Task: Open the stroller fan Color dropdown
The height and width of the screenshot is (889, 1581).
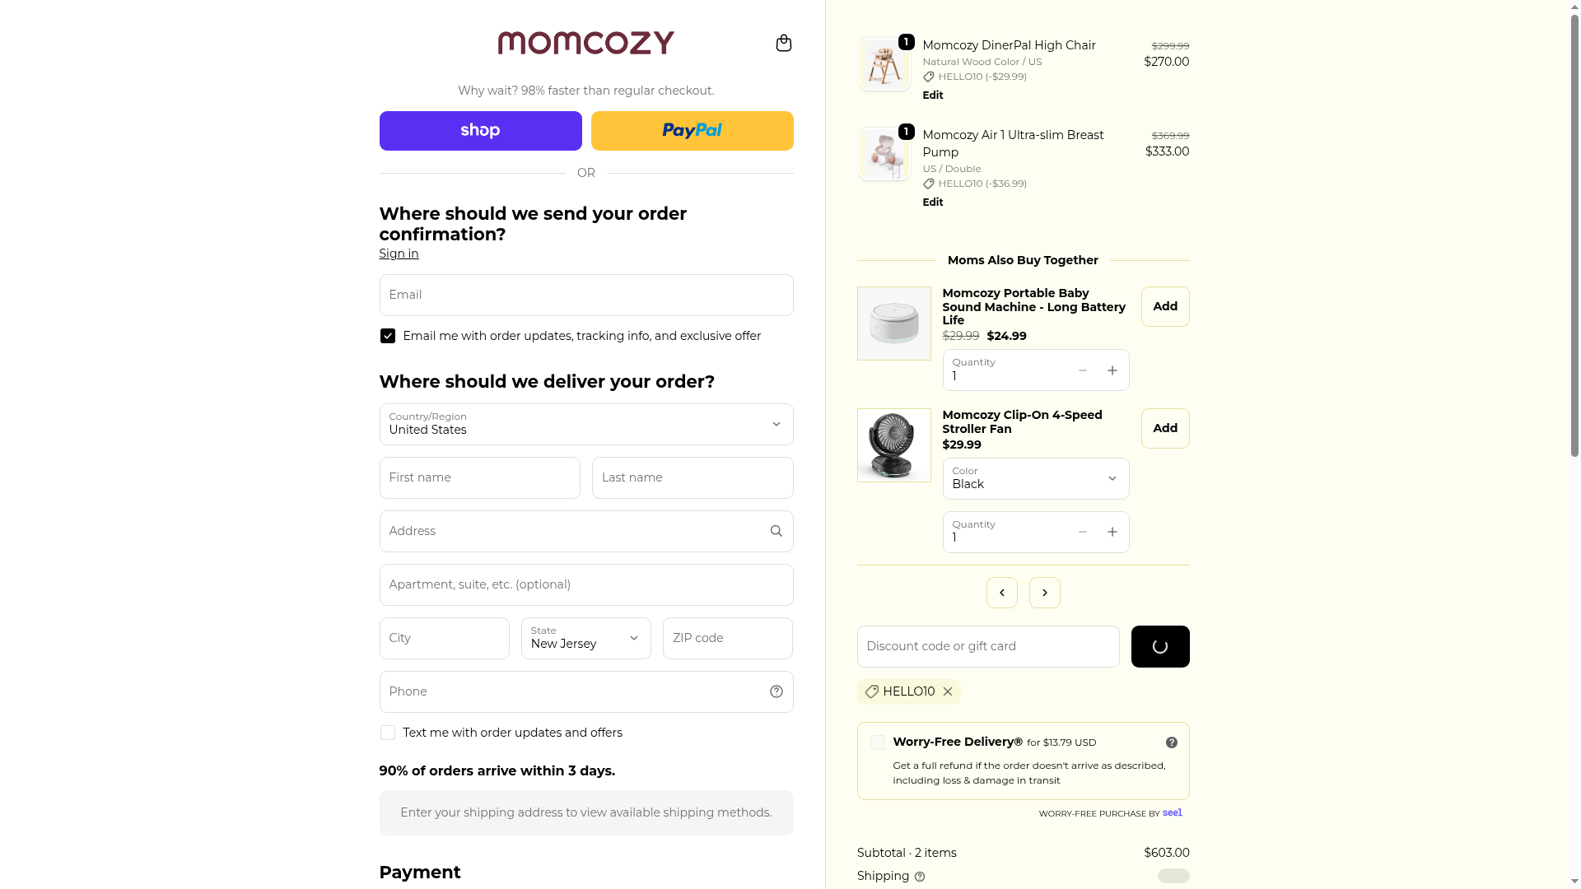Action: [x=1035, y=478]
